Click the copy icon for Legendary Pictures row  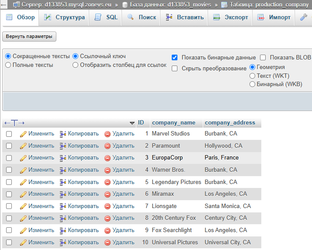63,182
